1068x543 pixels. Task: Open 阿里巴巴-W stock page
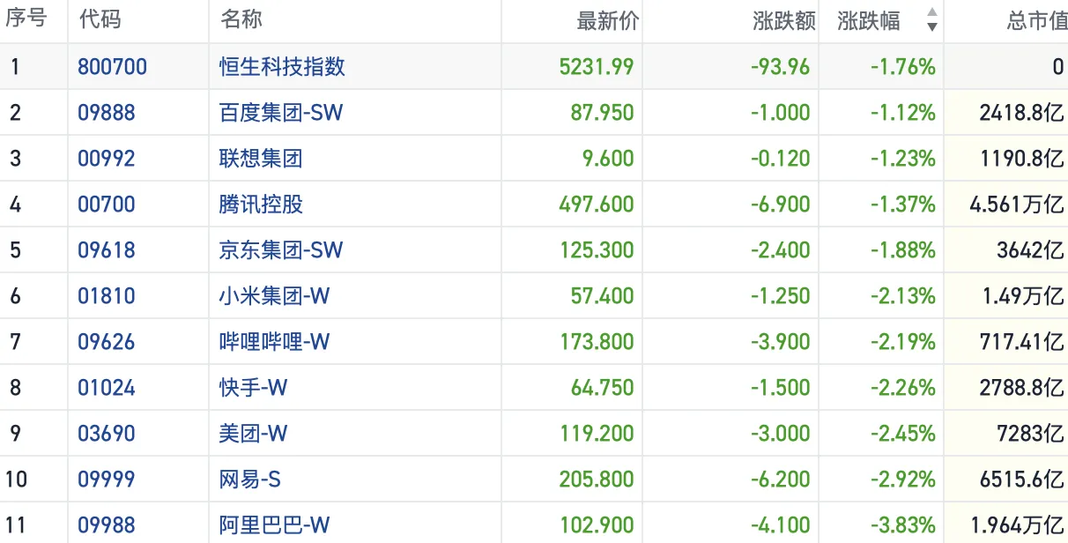275,525
